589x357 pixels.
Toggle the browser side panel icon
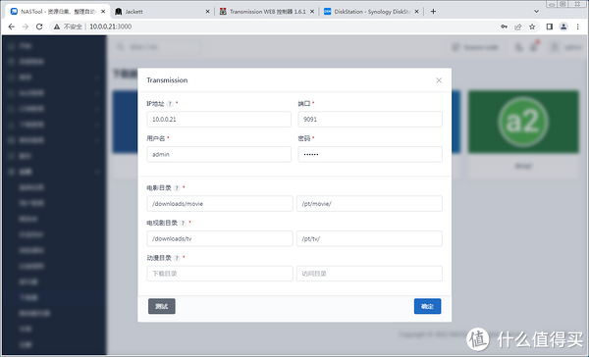click(x=549, y=26)
